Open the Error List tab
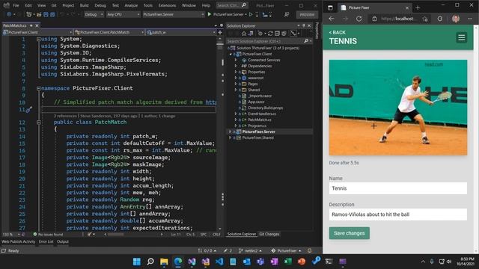479x269 pixels. tap(46, 241)
